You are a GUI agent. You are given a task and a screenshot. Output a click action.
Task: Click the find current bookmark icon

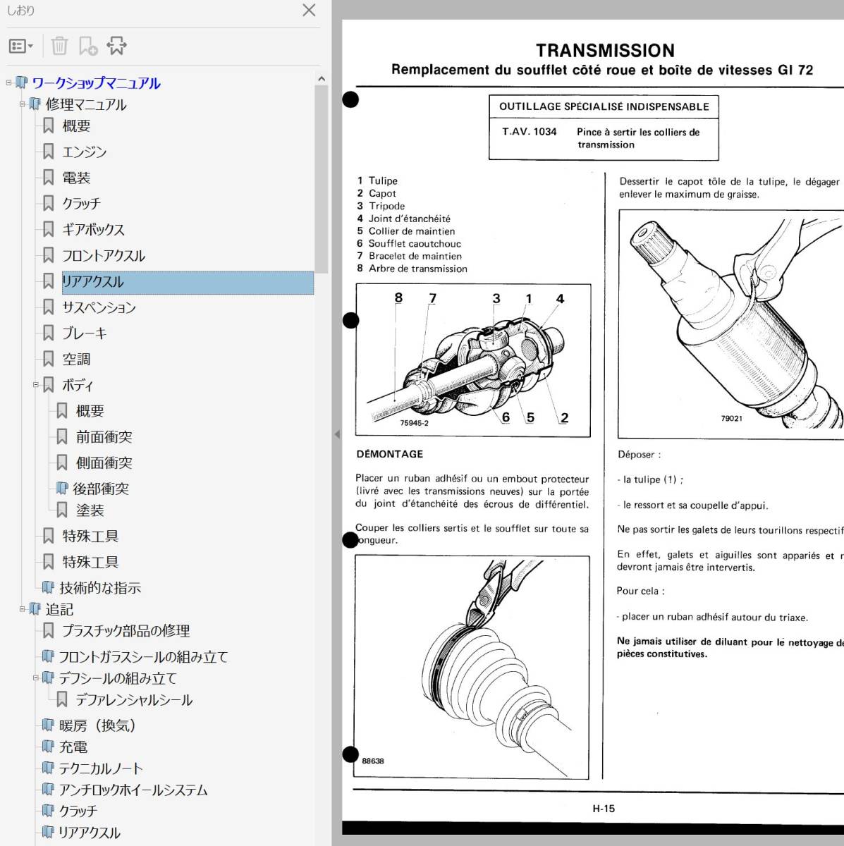117,47
